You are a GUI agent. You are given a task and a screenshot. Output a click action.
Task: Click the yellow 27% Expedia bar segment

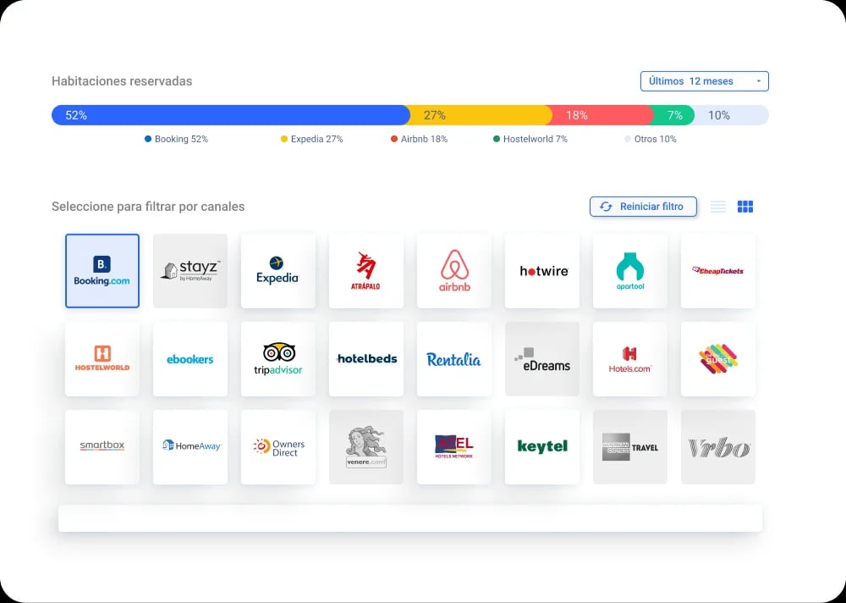481,115
